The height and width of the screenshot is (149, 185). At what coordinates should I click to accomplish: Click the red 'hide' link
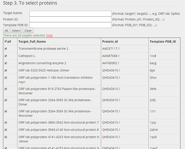click(49, 35)
